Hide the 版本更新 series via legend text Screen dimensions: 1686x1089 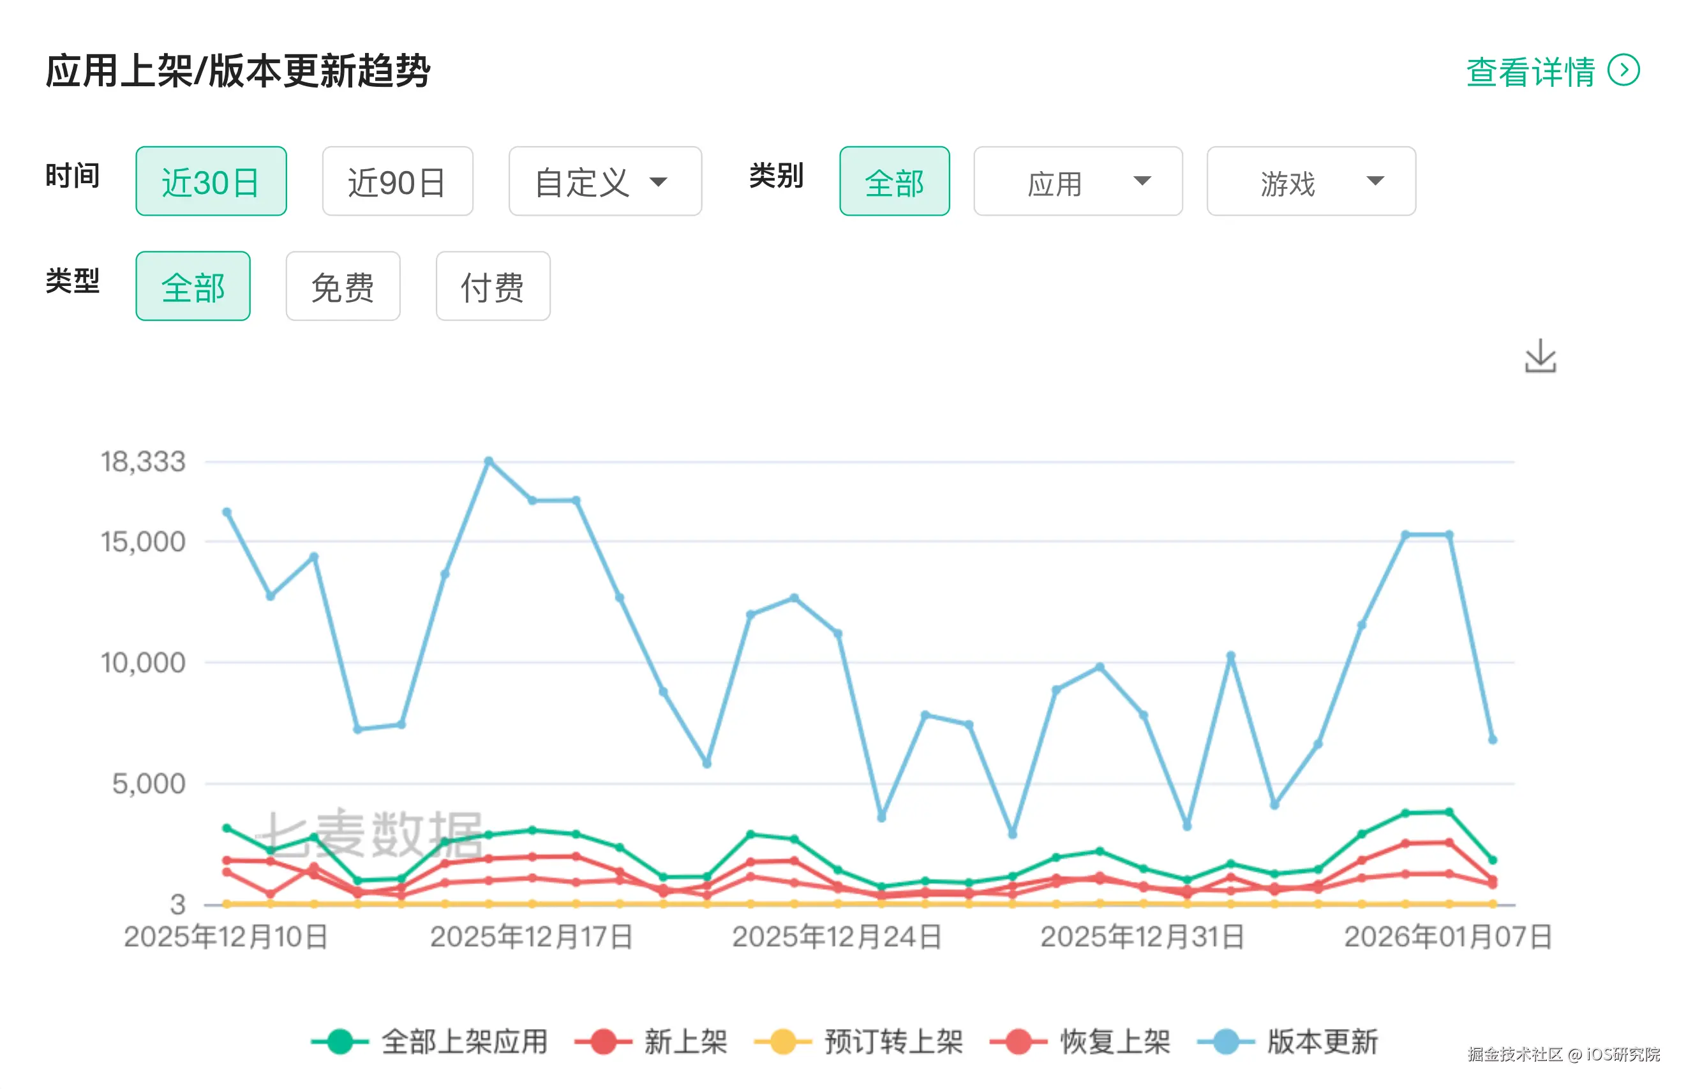click(x=1322, y=1042)
